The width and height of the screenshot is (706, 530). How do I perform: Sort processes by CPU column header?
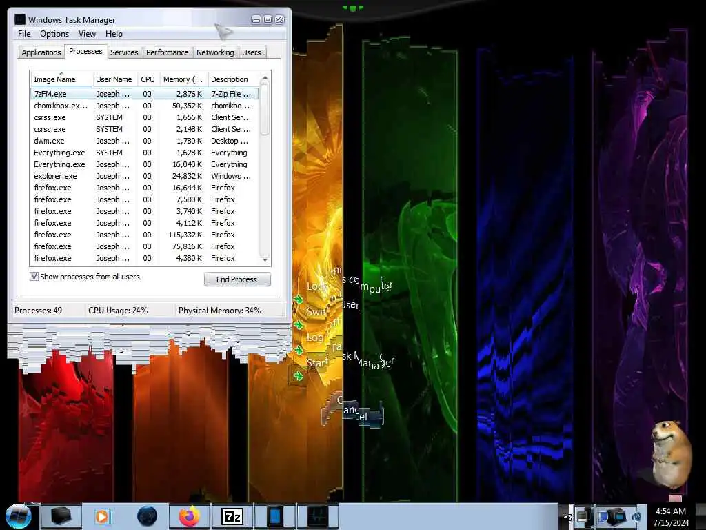tap(148, 79)
